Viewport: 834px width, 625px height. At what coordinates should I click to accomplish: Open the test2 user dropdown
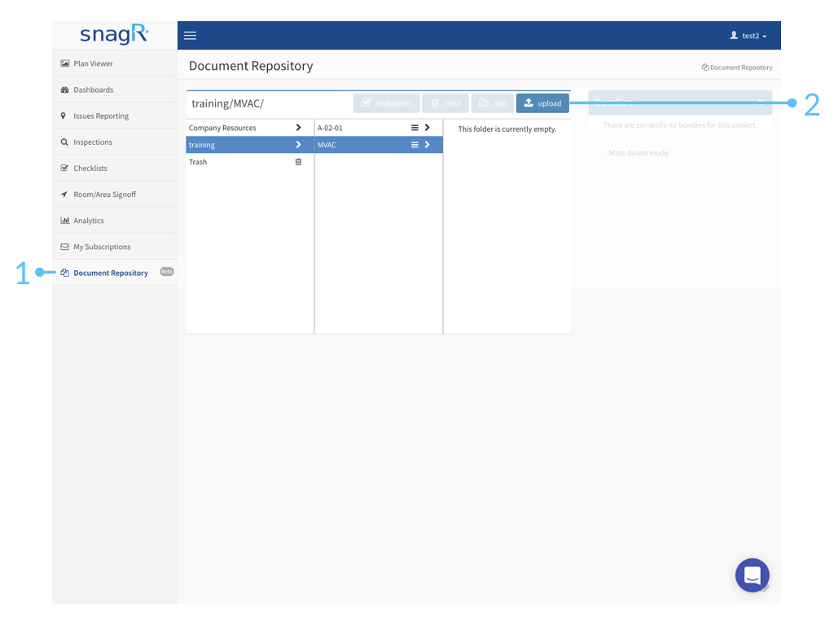748,36
